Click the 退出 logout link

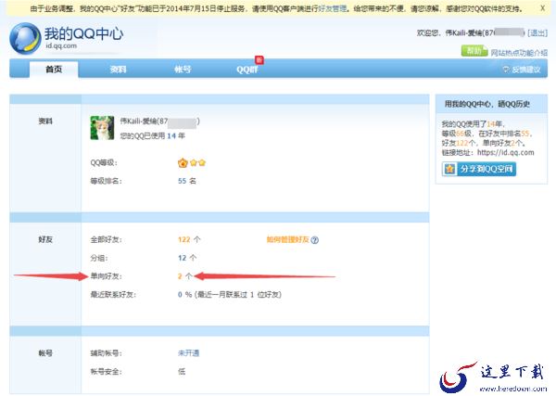pos(537,33)
